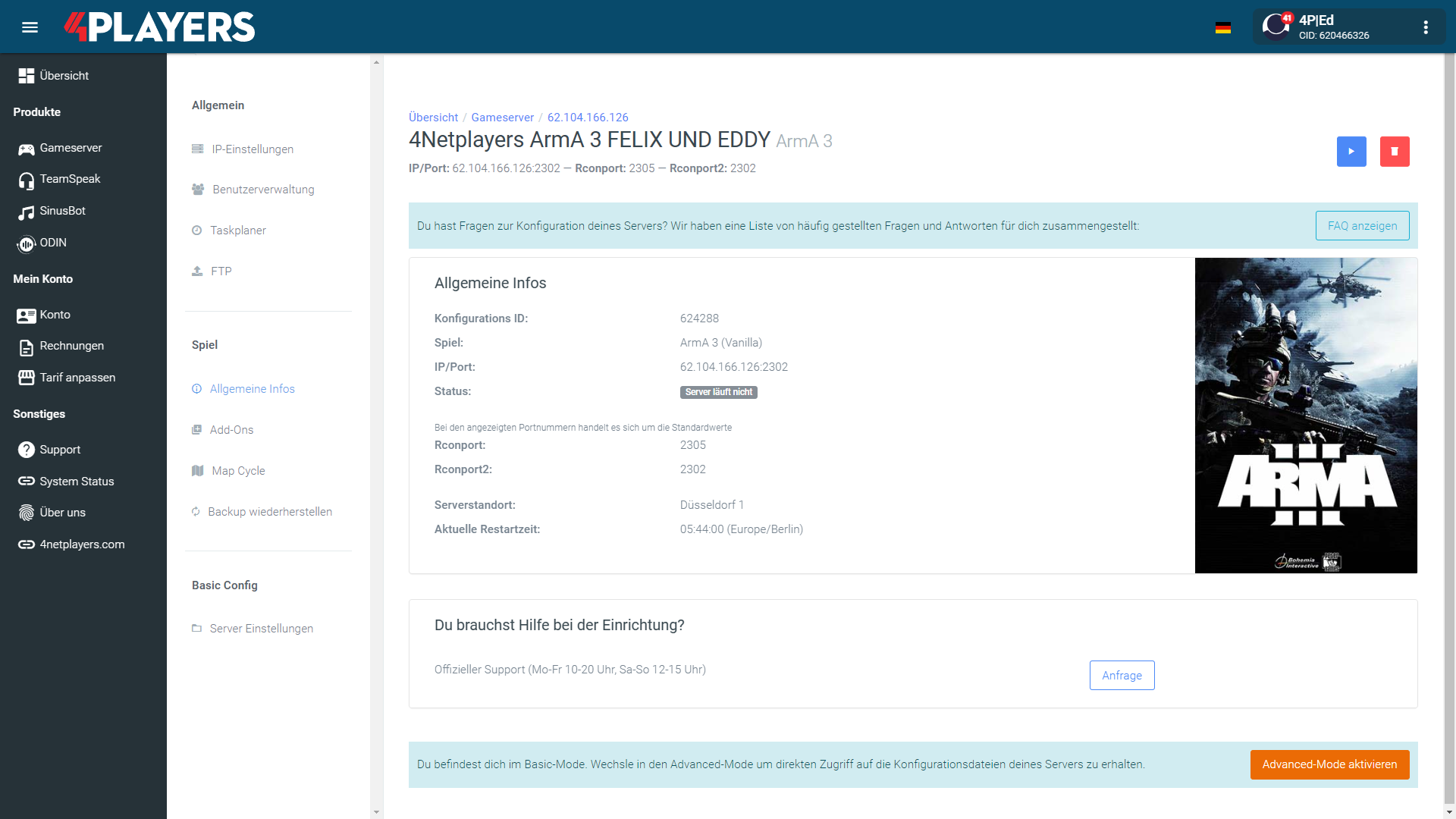
Task: Follow the Übersicht breadcrumb link
Action: pos(433,118)
